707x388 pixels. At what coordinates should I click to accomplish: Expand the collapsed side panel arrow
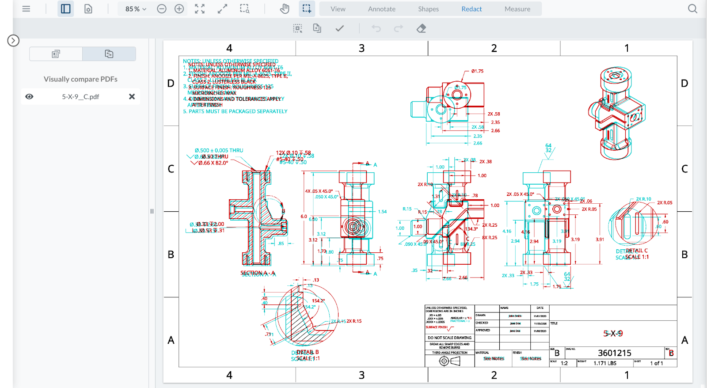[x=13, y=41]
